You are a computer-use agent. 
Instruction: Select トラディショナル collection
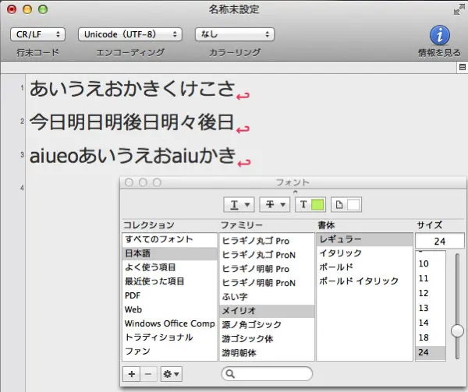(x=169, y=337)
